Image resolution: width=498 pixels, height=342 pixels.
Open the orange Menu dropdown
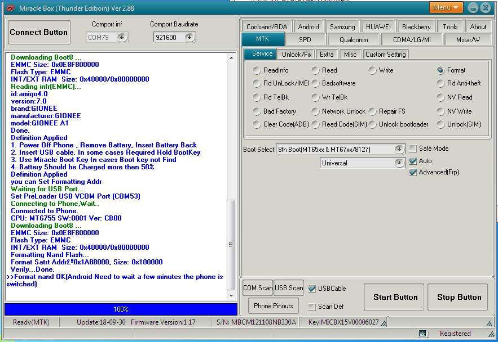pos(446,7)
